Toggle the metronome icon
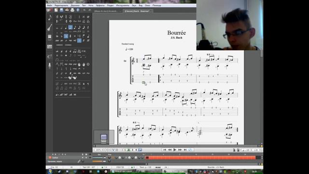This screenshot has width=309, height=174. (x=234, y=150)
